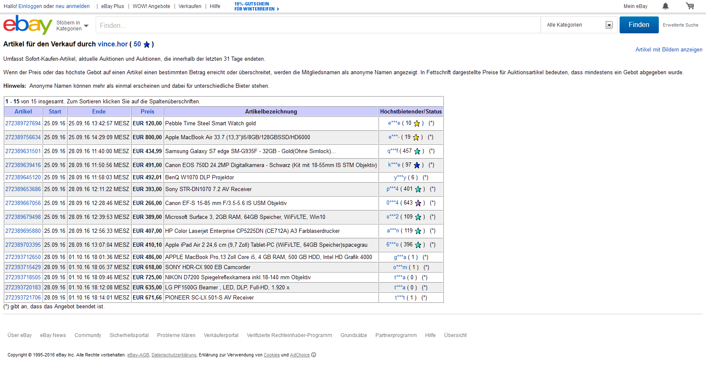The height and width of the screenshot is (383, 706).
Task: Click the yellow star for bidder e***e (10)
Action: (x=417, y=124)
